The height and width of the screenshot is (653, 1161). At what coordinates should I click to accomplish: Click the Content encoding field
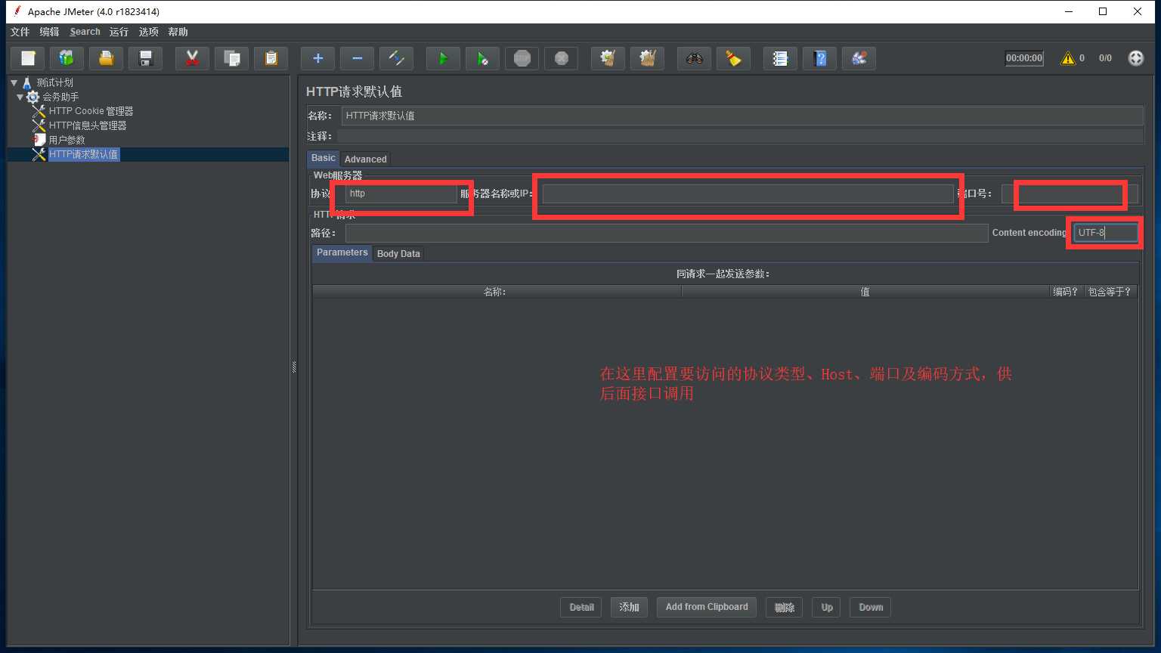(x=1105, y=233)
